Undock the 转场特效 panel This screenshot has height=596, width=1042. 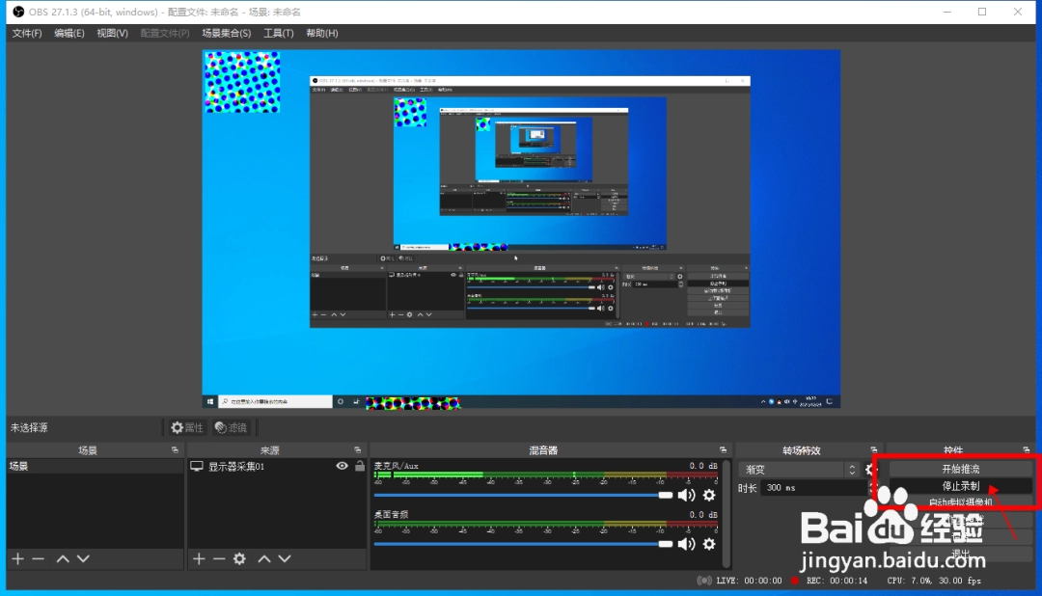click(874, 450)
